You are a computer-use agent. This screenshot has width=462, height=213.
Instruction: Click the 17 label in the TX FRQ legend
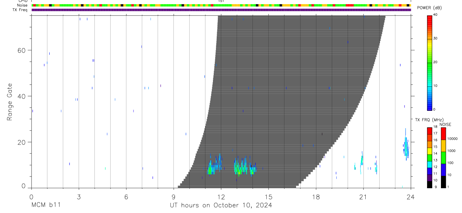(435, 133)
